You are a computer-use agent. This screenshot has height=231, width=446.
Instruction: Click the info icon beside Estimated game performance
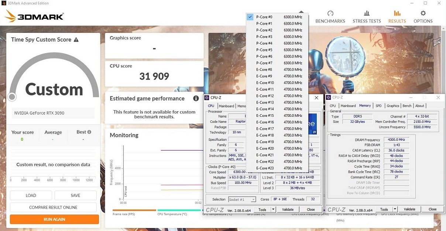pyautogui.click(x=196, y=98)
